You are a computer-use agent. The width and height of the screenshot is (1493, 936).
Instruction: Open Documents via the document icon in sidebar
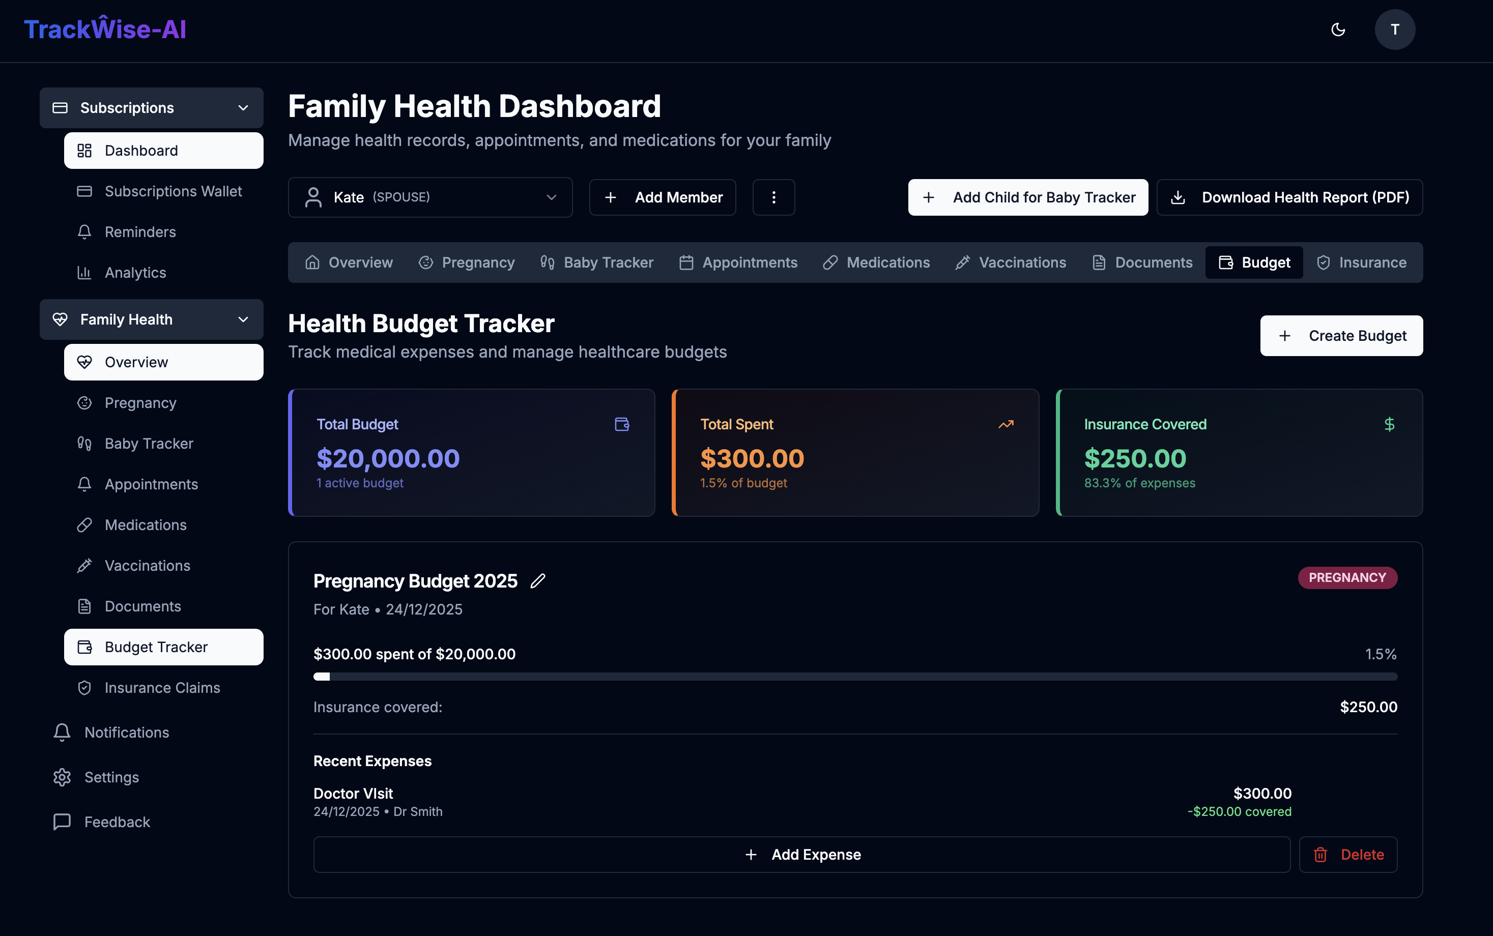(x=84, y=606)
